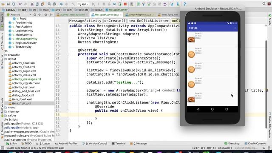Switch to the ArrayAdapter.class editor tab
This screenshot has width=272, height=153.
[140, 14]
